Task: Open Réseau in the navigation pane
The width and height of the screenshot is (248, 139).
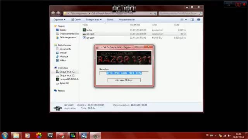Action: point(61,91)
